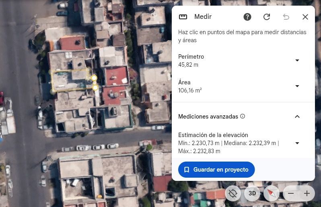Click the elevation Mín/Mediana/Máx values text
This screenshot has width=321, height=207.
[228, 147]
